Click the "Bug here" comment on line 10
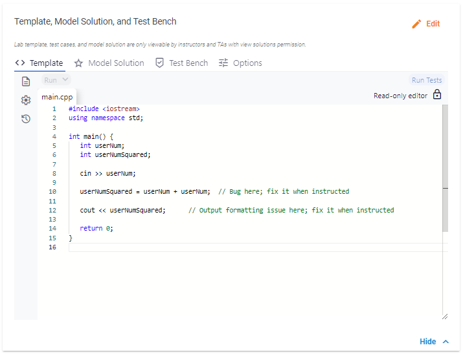463x354 pixels. pos(284,192)
